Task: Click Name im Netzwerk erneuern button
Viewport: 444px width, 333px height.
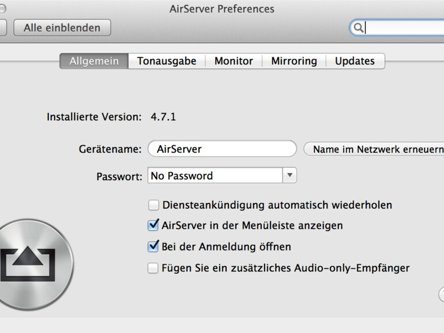Action: [376, 149]
